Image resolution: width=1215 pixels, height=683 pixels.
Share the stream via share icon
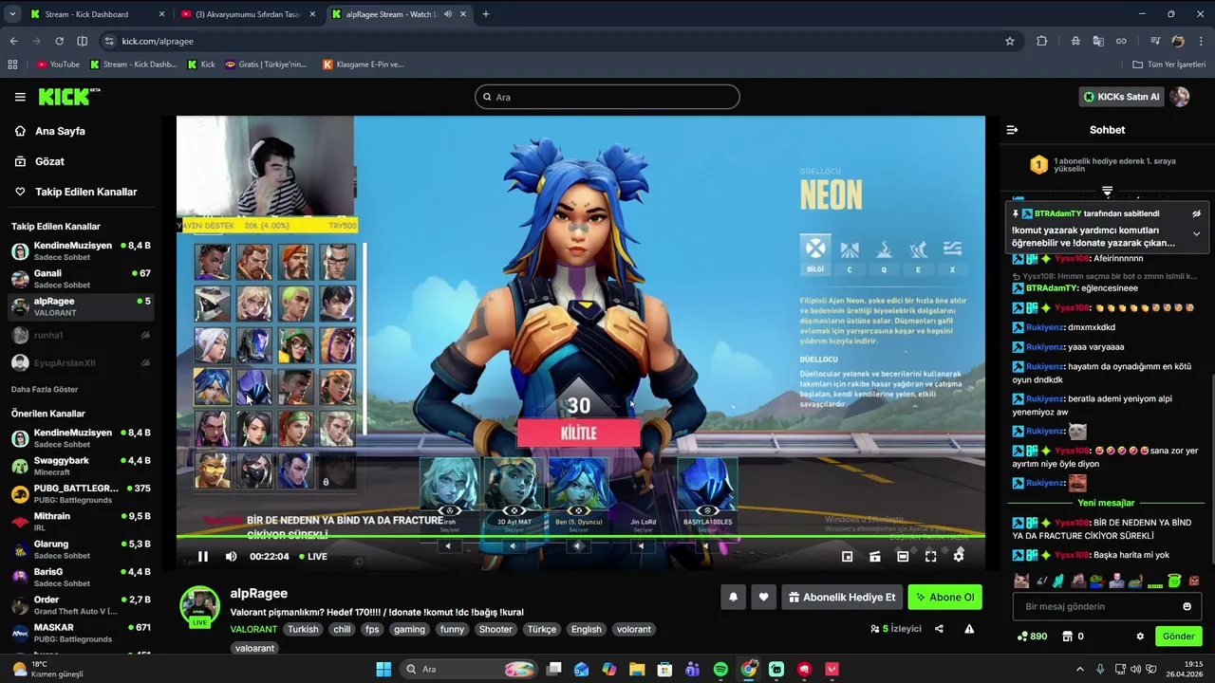(x=939, y=629)
